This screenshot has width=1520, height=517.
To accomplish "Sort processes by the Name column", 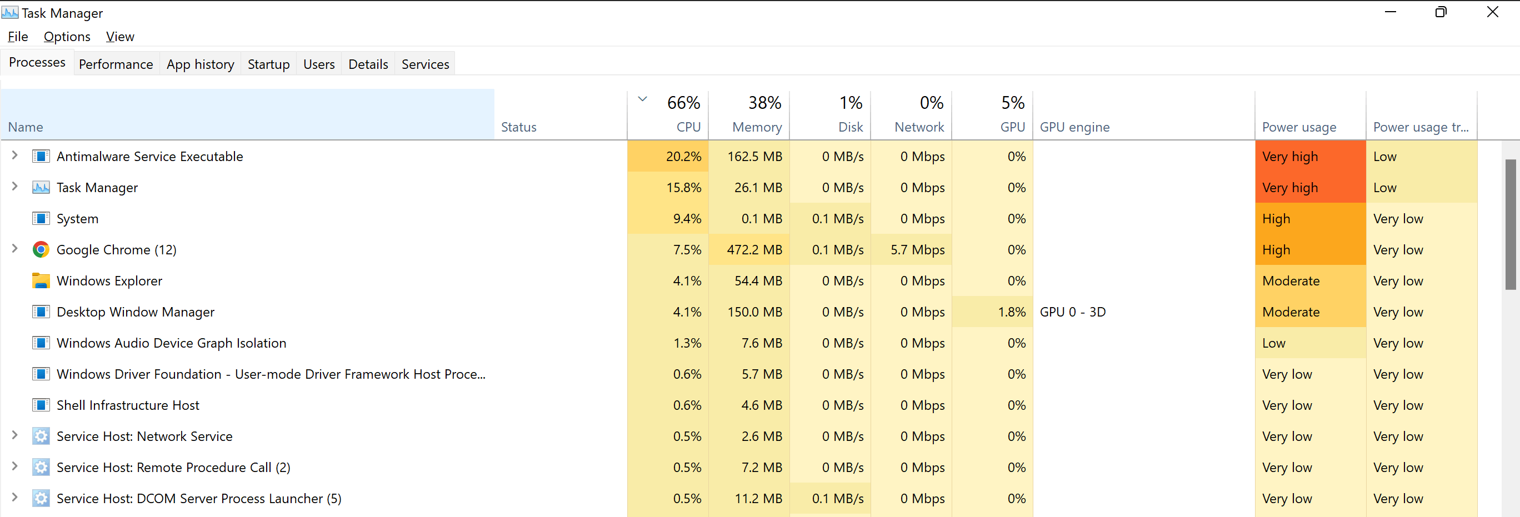I will pyautogui.click(x=248, y=114).
